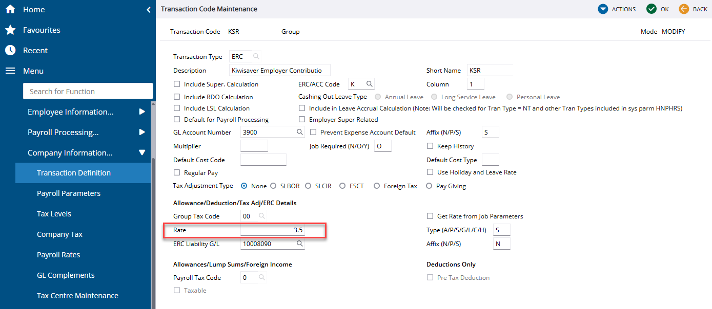712x309 pixels.
Task: Click the Home icon in sidebar
Action: pyautogui.click(x=10, y=9)
